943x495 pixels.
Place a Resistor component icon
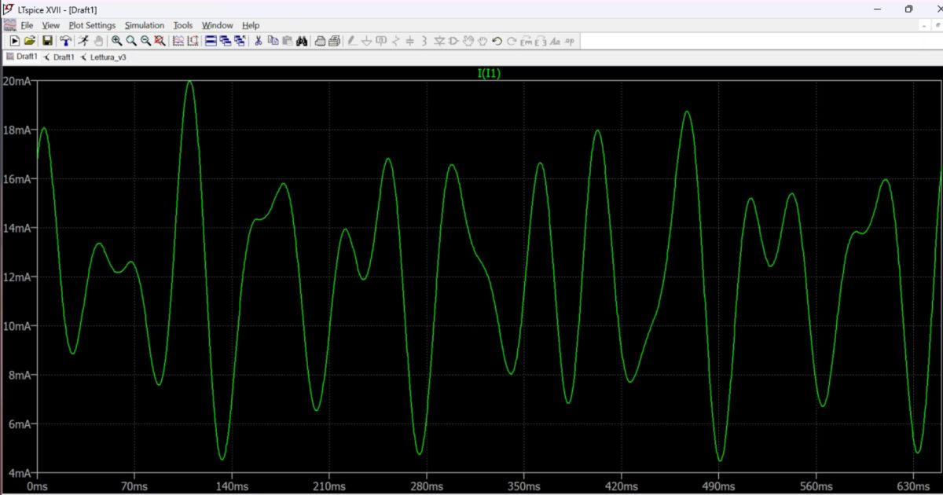click(x=395, y=40)
